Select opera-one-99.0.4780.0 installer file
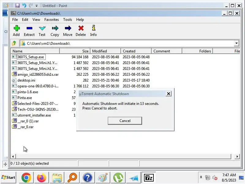 pos(38,86)
